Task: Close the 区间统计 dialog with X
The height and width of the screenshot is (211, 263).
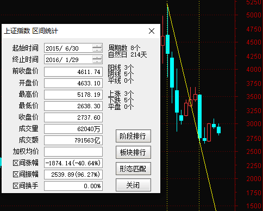Action: pos(152,31)
